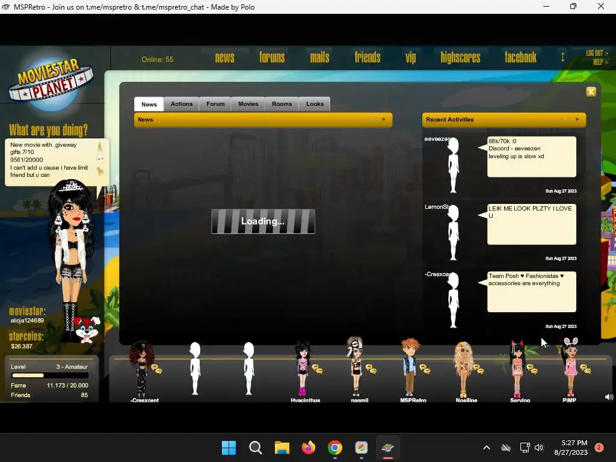616x462 pixels.
Task: Click the taskbar volume icon
Action: [538, 448]
